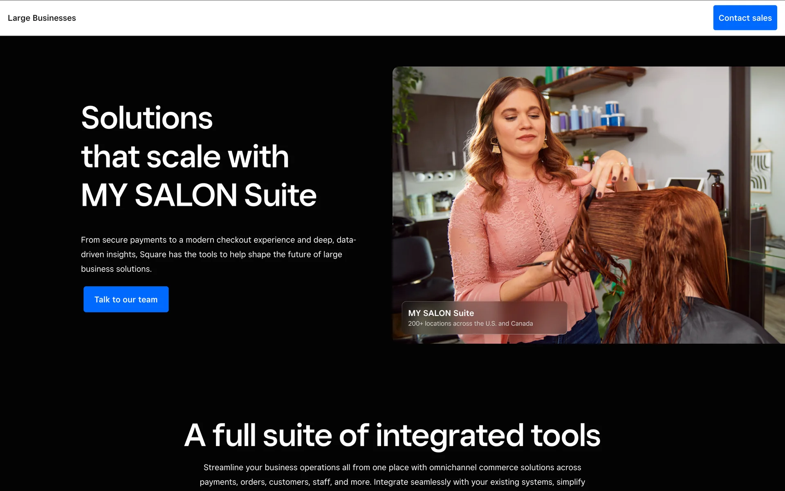This screenshot has height=491, width=785.
Task: Select the 200+ locations caption text
Action: [470, 324]
